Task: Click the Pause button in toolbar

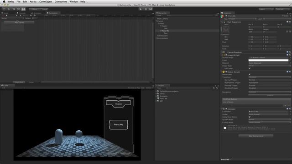Action: 146,9
